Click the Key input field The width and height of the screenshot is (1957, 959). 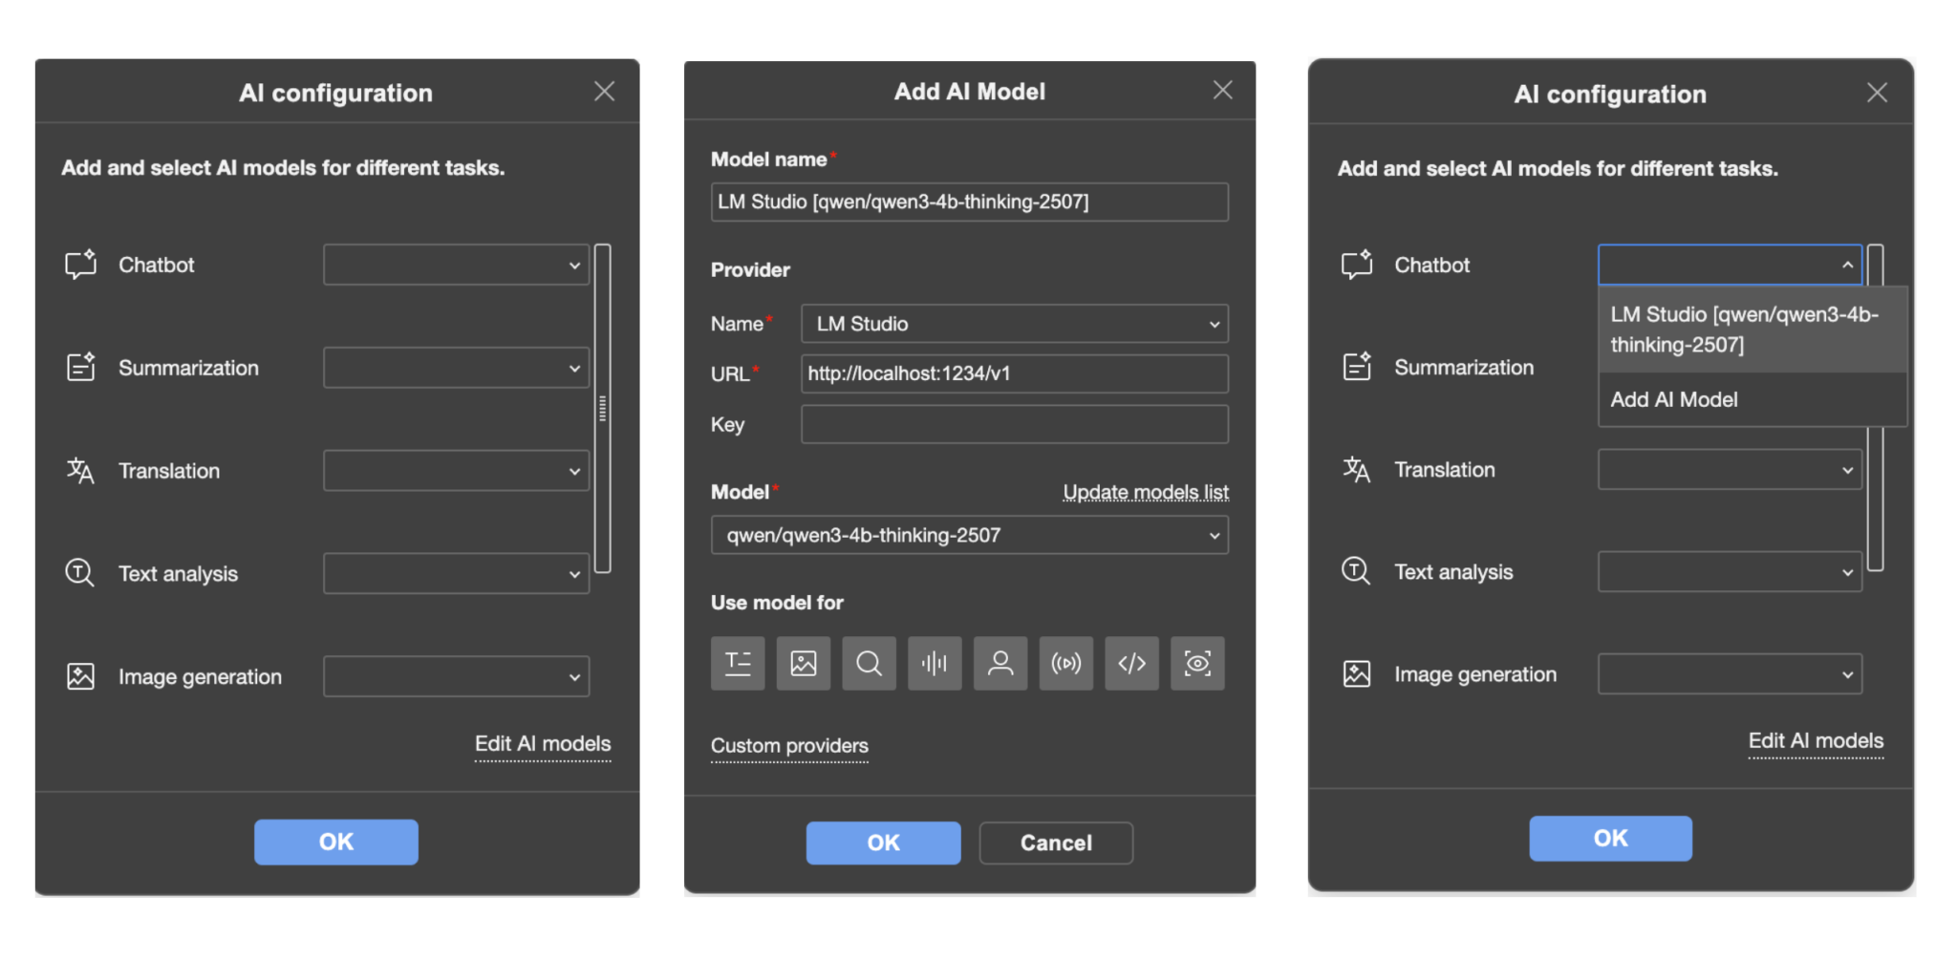coord(1014,424)
